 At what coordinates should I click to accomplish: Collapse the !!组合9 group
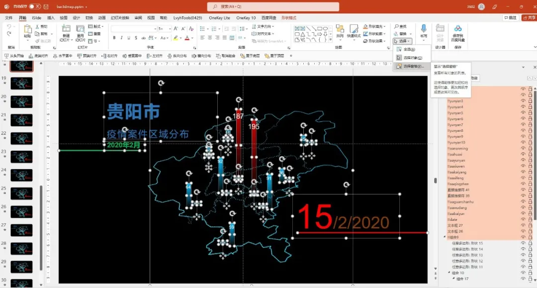445,237
